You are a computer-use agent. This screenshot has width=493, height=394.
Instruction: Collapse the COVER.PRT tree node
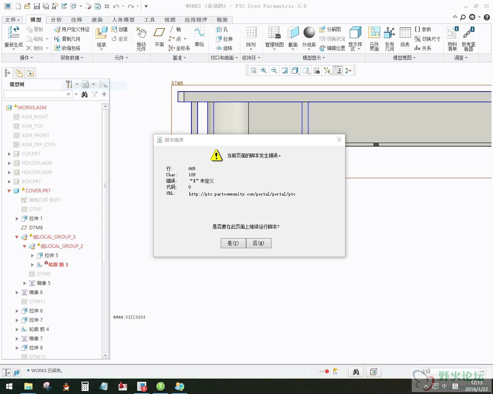[x=9, y=191]
